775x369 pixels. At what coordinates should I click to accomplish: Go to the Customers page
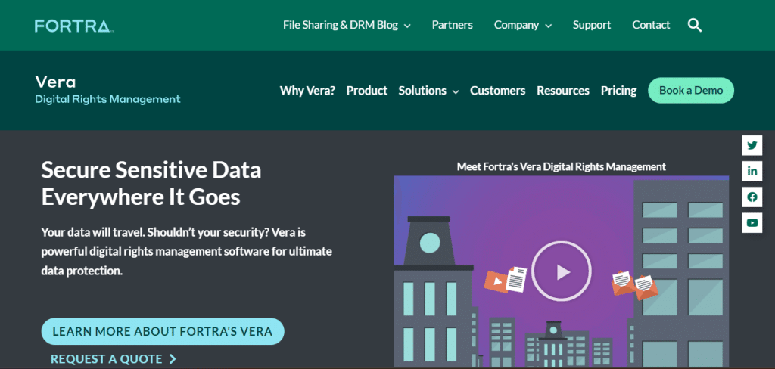point(497,91)
